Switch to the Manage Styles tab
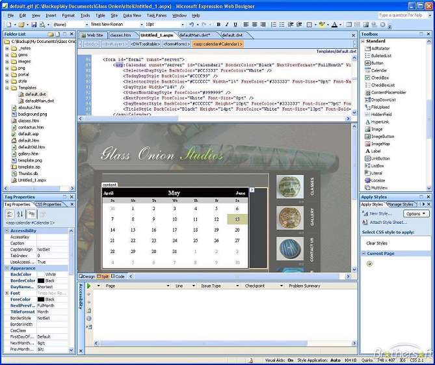Viewport: 435px width, 365px height. 400,204
